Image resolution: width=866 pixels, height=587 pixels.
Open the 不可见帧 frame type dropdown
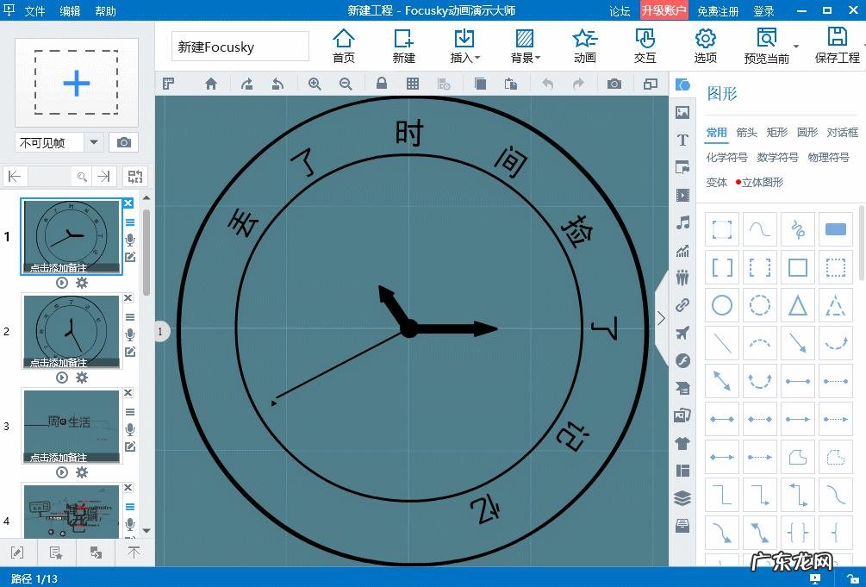94,142
